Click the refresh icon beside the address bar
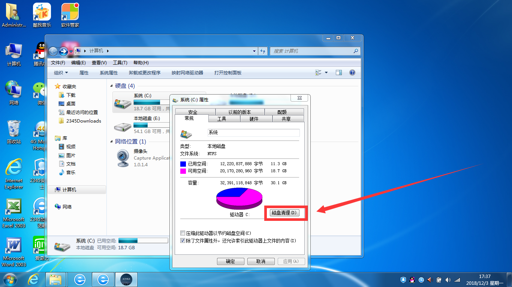512x287 pixels. 262,51
